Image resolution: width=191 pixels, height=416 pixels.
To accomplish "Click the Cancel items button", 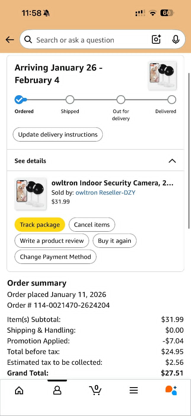I will pos(92,225).
